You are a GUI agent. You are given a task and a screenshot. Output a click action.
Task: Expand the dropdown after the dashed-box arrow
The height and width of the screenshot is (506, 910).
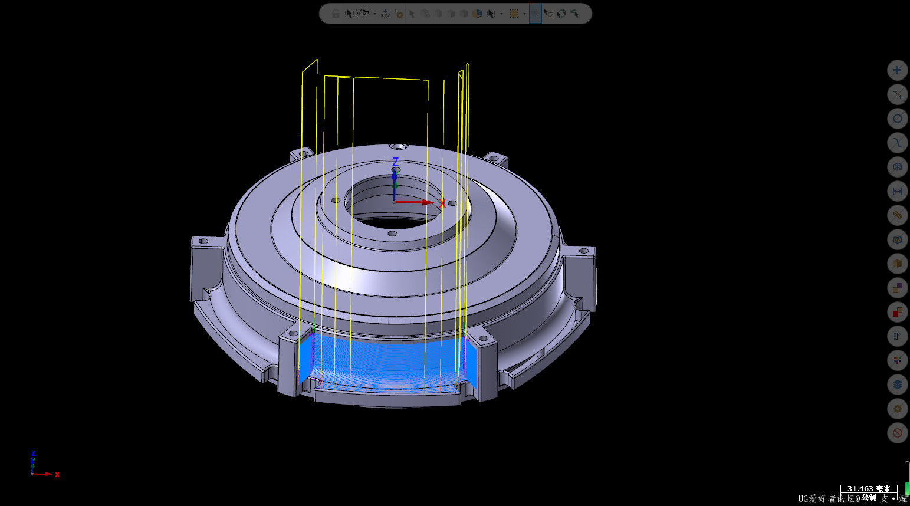(501, 14)
